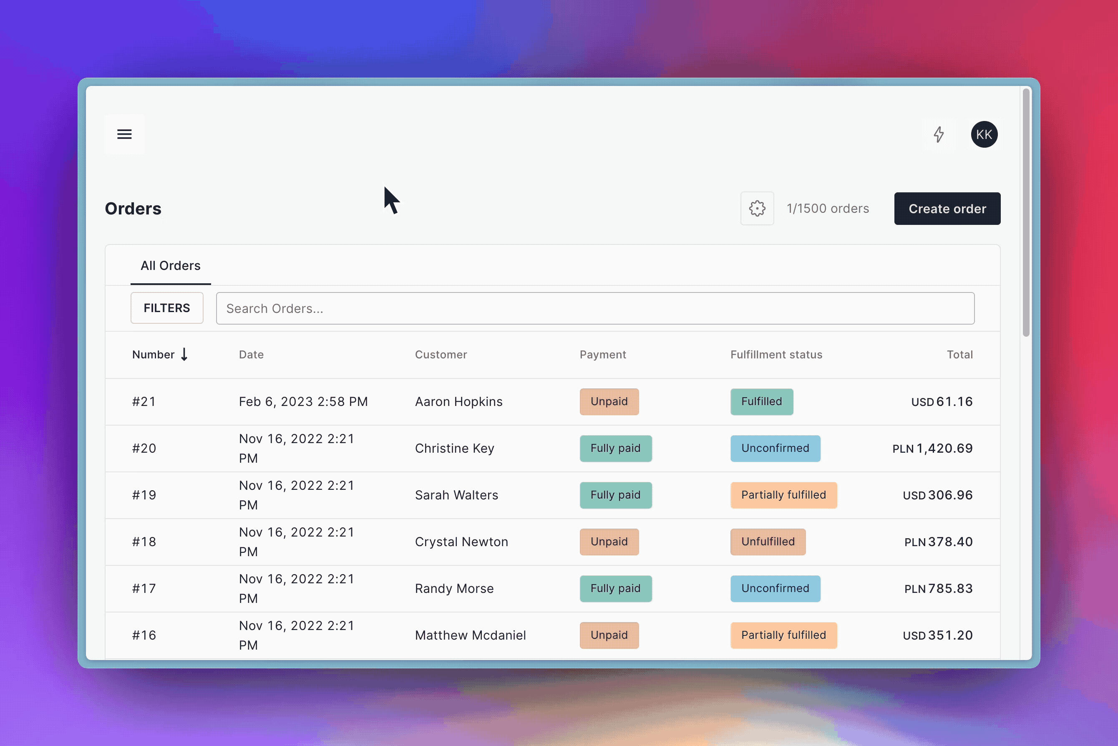Viewport: 1118px width, 746px height.
Task: Sort table by Date column header
Action: click(x=251, y=355)
